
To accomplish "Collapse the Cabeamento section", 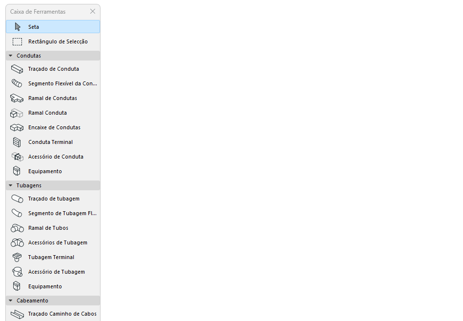I will pos(10,301).
